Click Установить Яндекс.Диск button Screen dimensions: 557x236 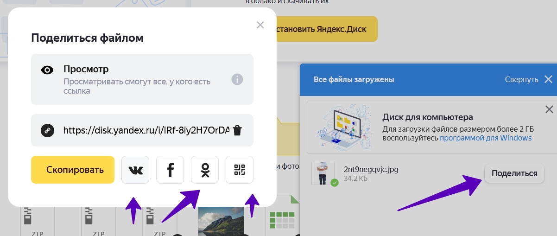click(x=327, y=29)
